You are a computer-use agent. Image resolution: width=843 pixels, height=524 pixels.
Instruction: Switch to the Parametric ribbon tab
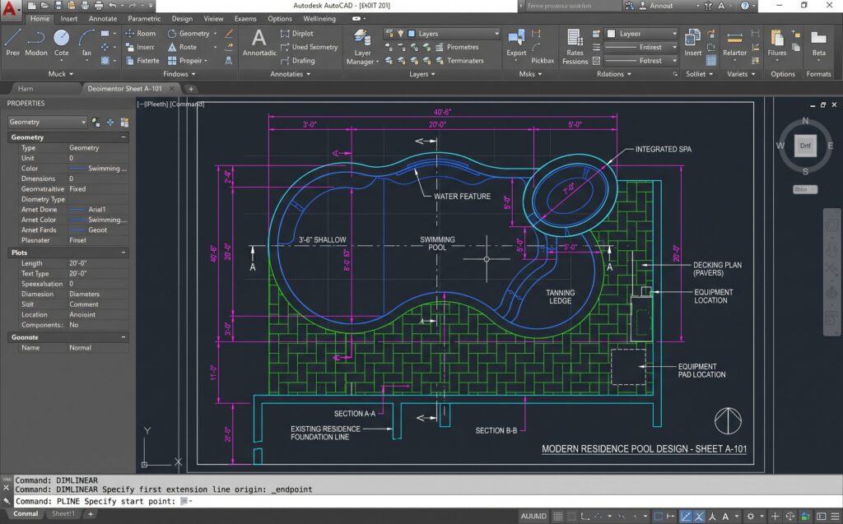(144, 18)
